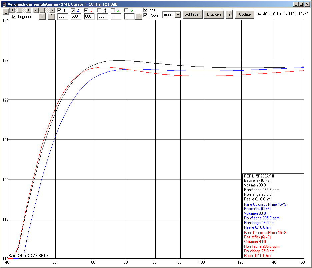The image size is (312, 268).
Task: Click power field under simulation 4
Action: (x=103, y=16)
